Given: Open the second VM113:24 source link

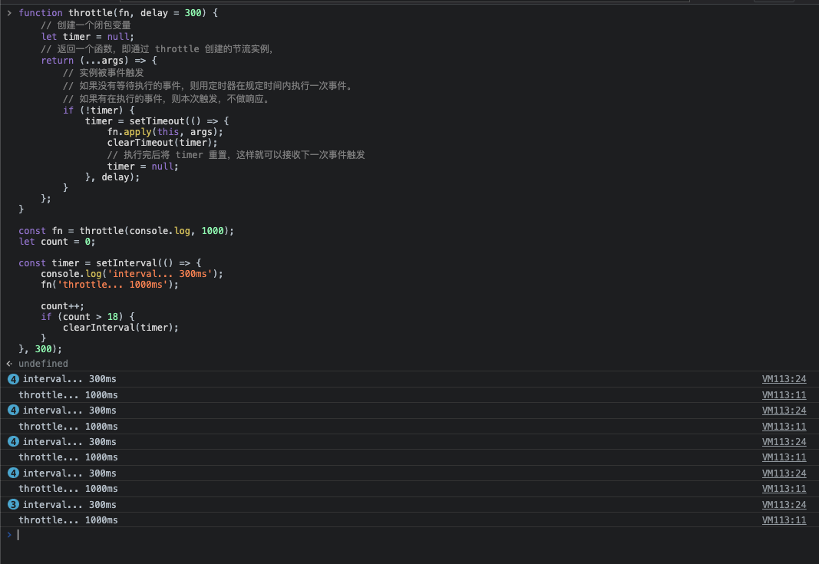Looking at the screenshot, I should coord(784,411).
